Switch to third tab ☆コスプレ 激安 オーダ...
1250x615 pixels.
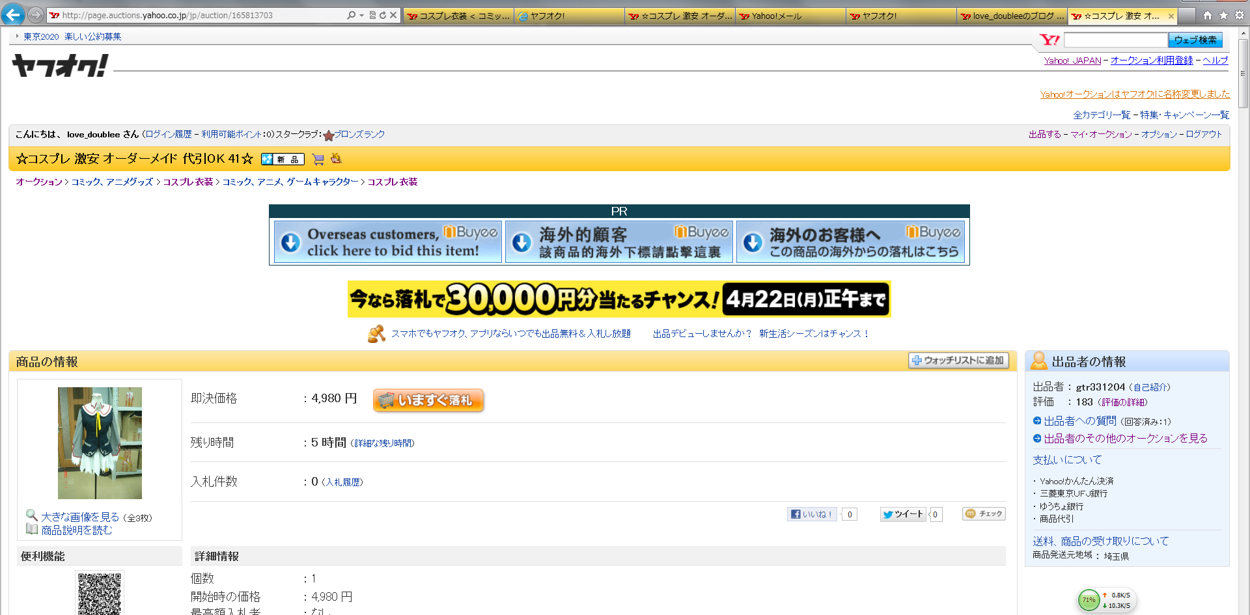point(680,16)
